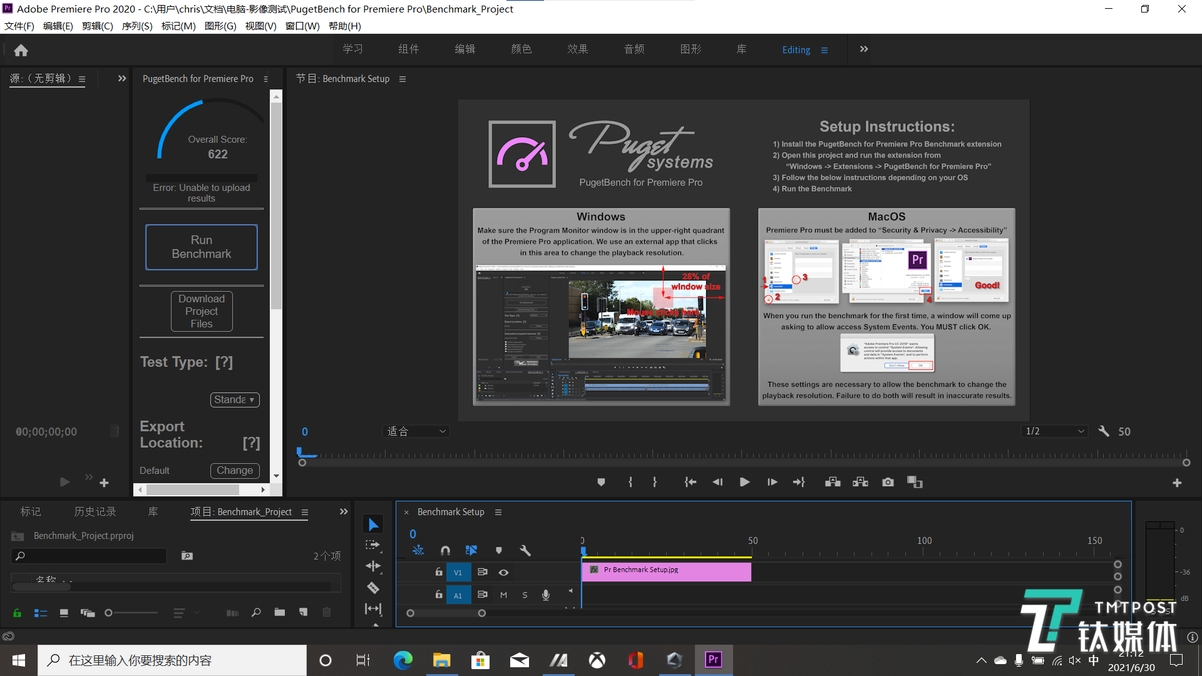Click the Change export location button
This screenshot has width=1202, height=676.
point(235,470)
